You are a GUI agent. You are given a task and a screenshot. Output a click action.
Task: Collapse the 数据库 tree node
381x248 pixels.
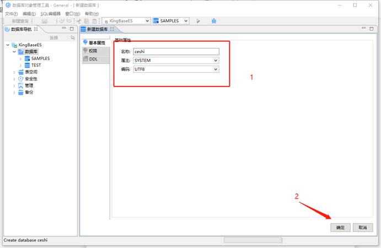pyautogui.click(x=14, y=52)
